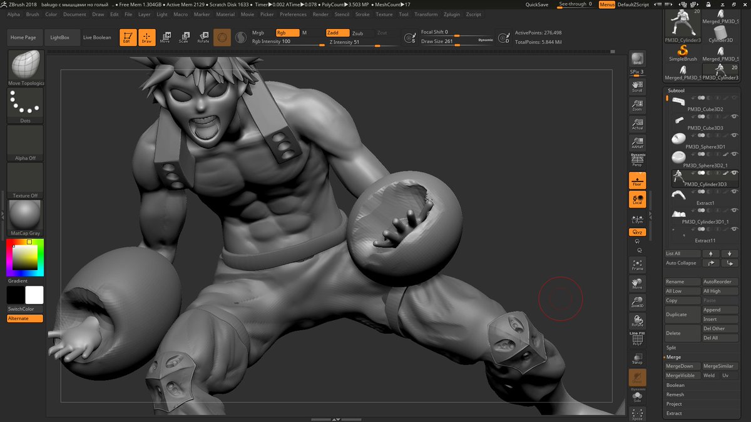751x422 pixels.
Task: Move subtool up with arrow button
Action: (x=710, y=253)
